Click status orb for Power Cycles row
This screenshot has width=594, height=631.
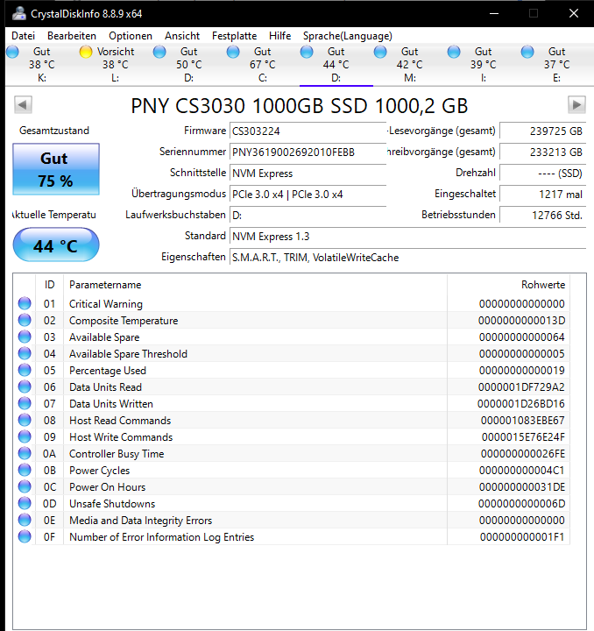click(x=25, y=470)
